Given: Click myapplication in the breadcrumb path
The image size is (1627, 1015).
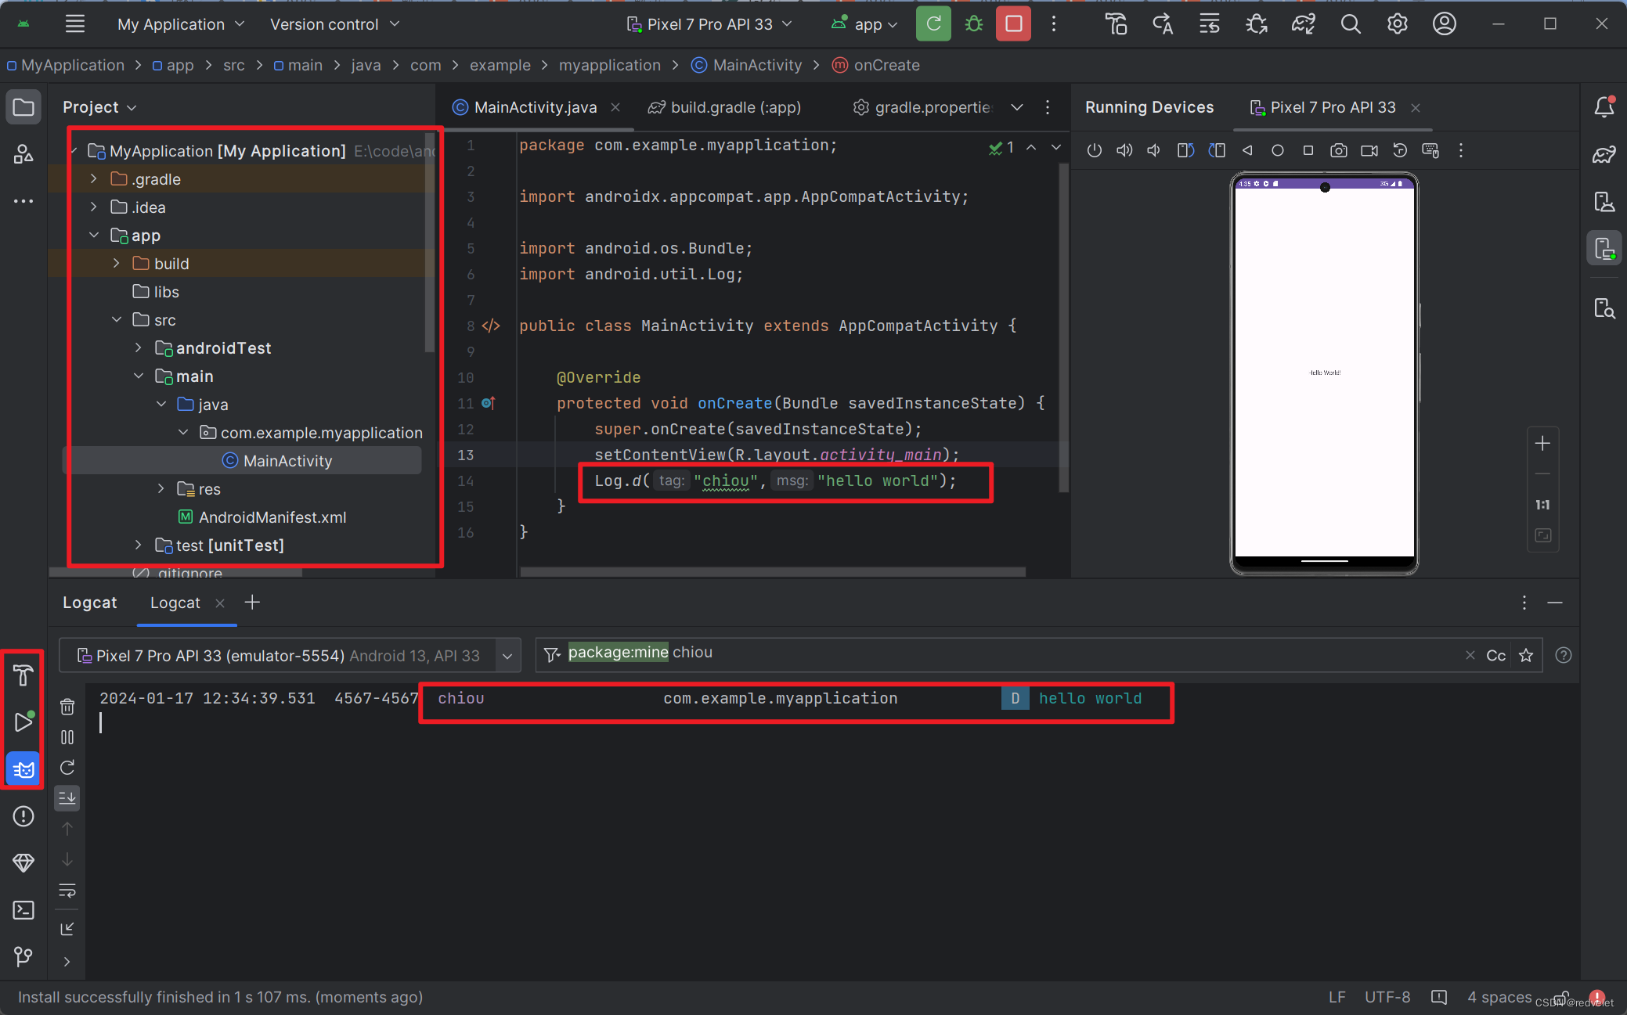Looking at the screenshot, I should (610, 65).
